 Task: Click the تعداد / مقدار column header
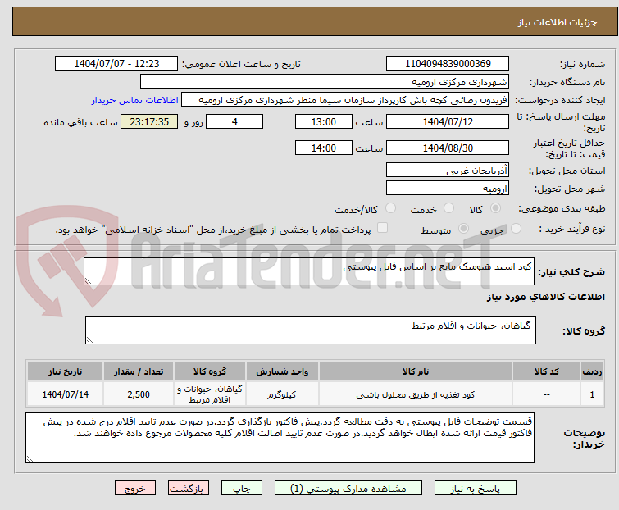pos(139,371)
